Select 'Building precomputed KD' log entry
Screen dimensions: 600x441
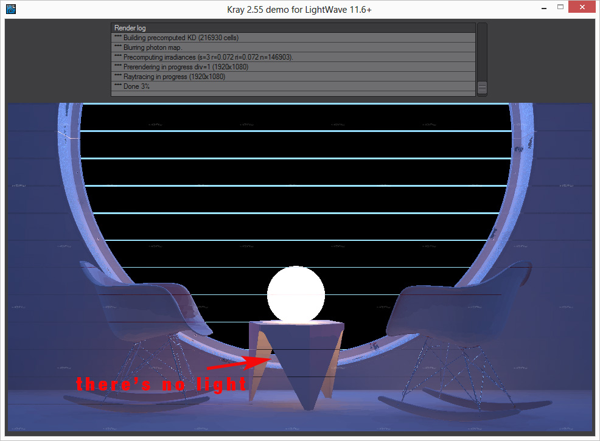point(293,38)
